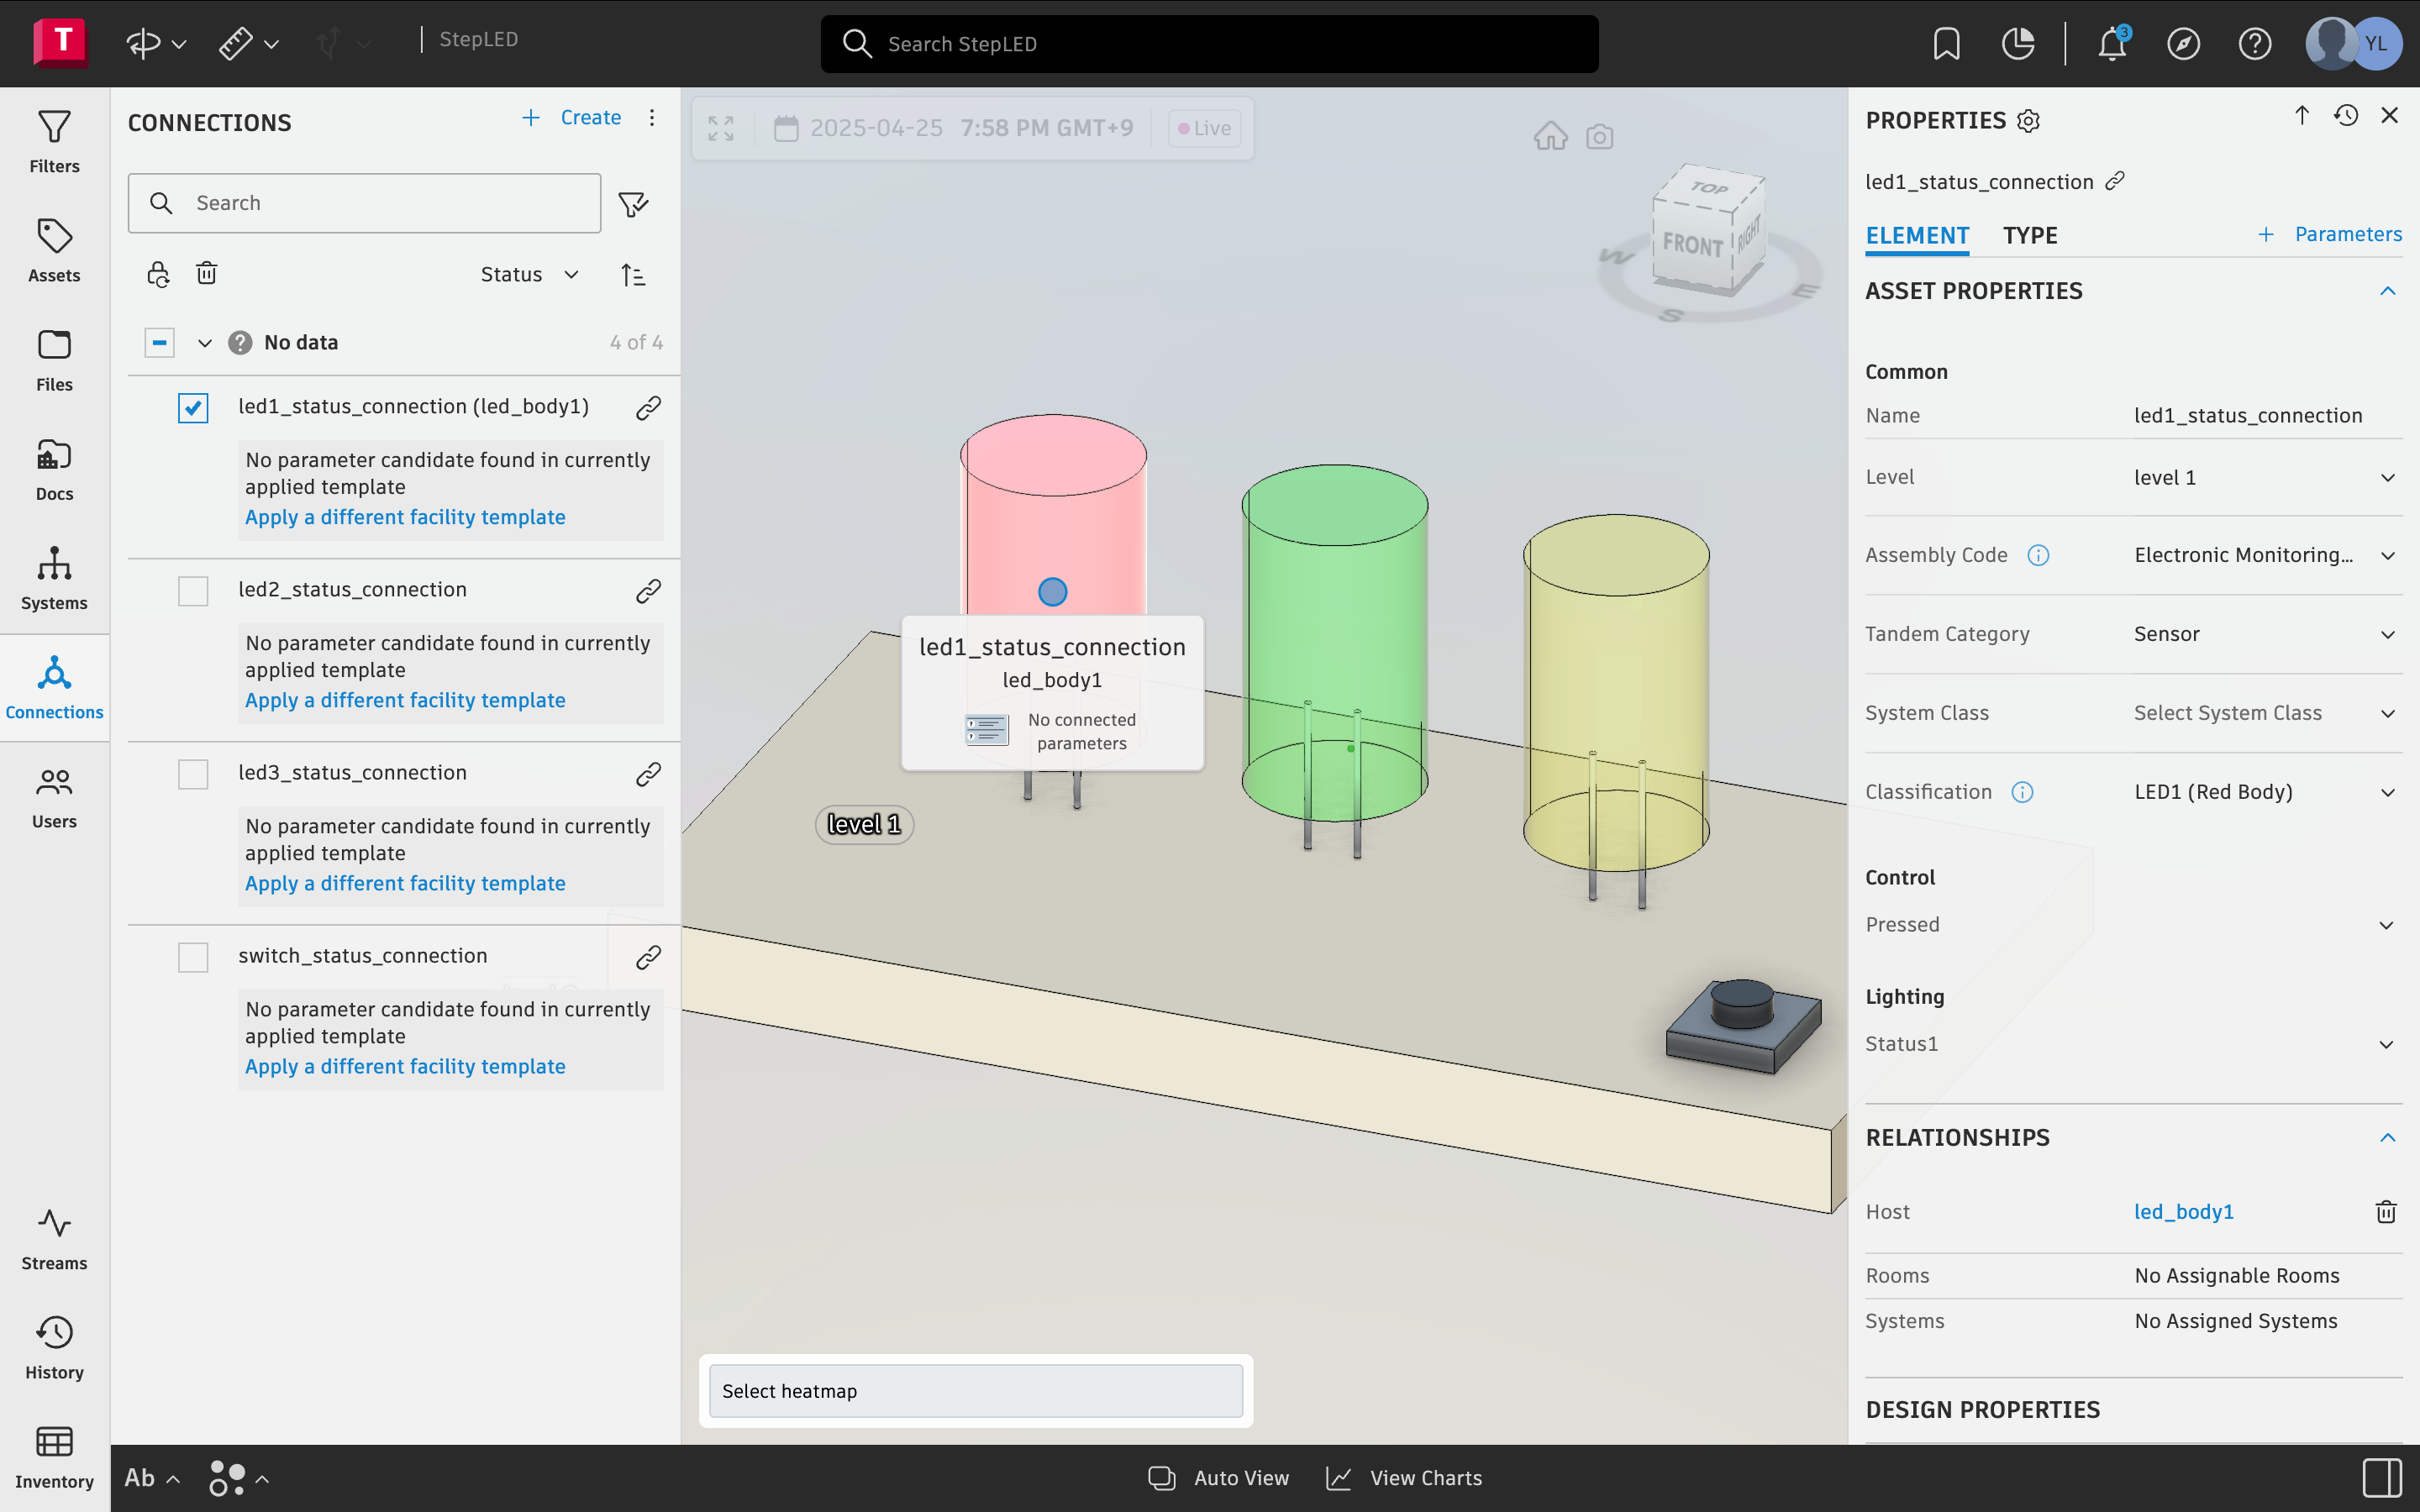Viewport: 2420px width, 1512px height.
Task: Open the led_body1 host link
Action: pyautogui.click(x=2183, y=1212)
